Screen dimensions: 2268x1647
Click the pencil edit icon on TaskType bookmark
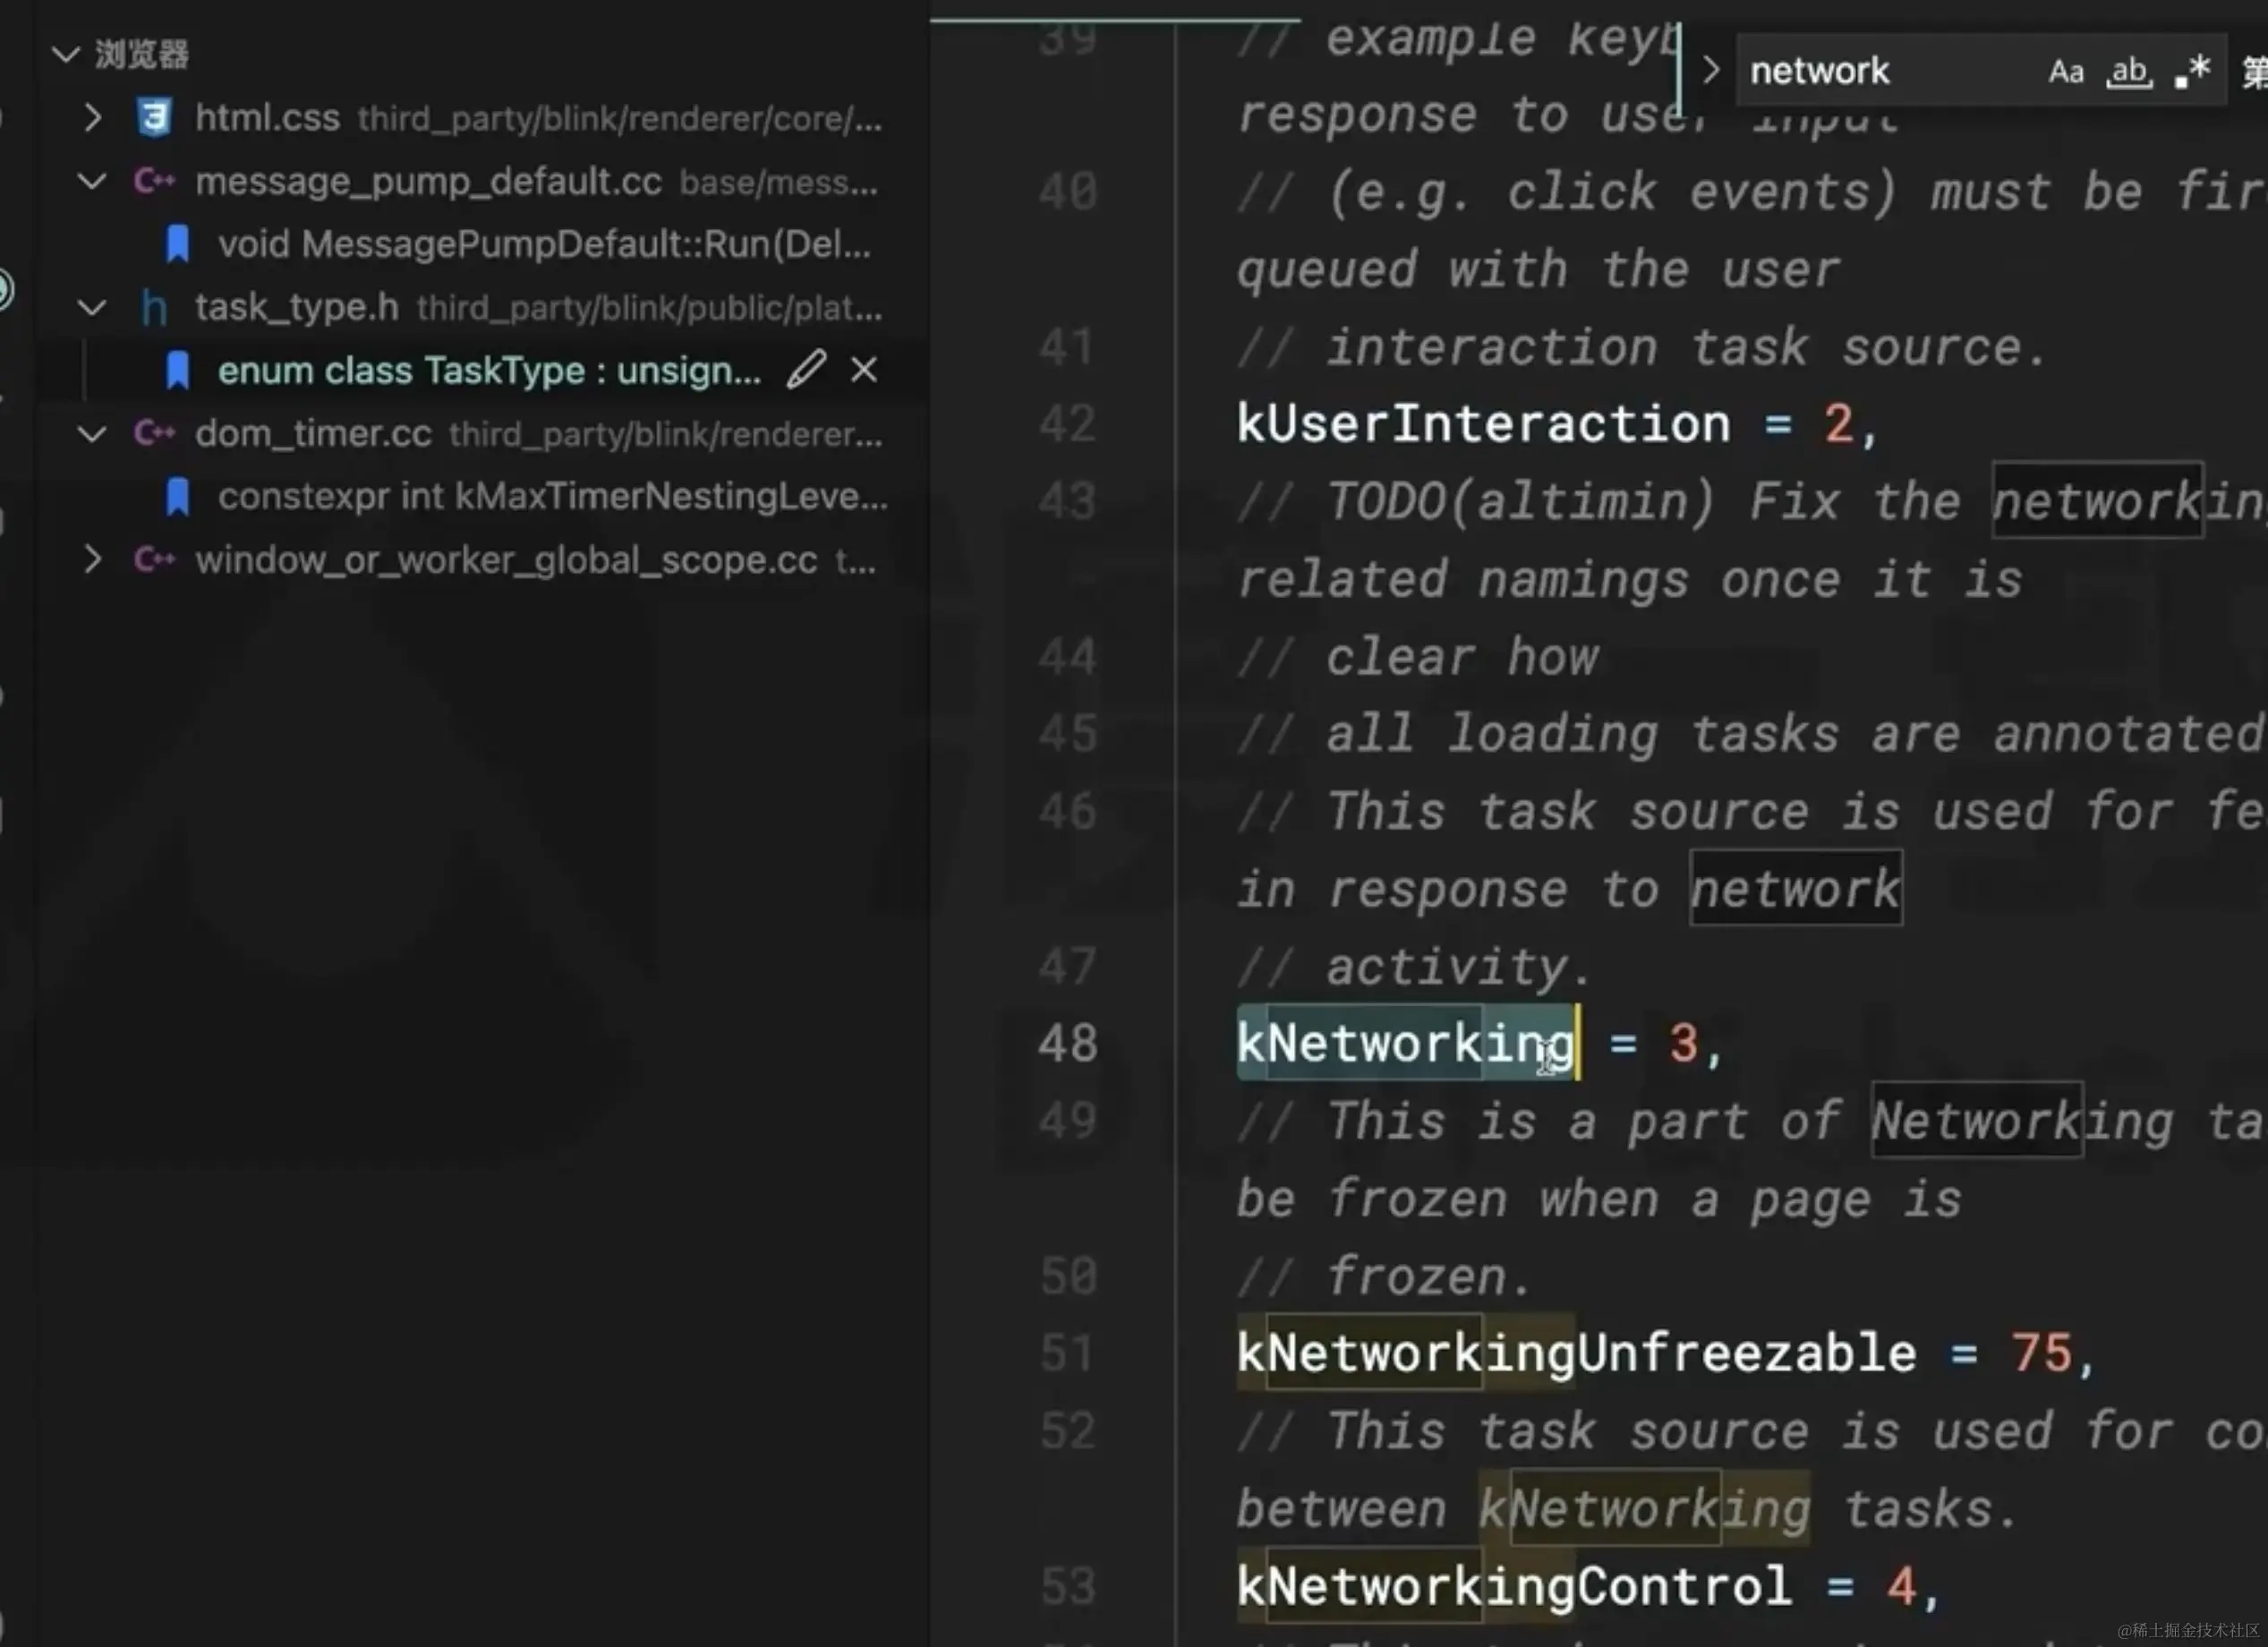806,369
